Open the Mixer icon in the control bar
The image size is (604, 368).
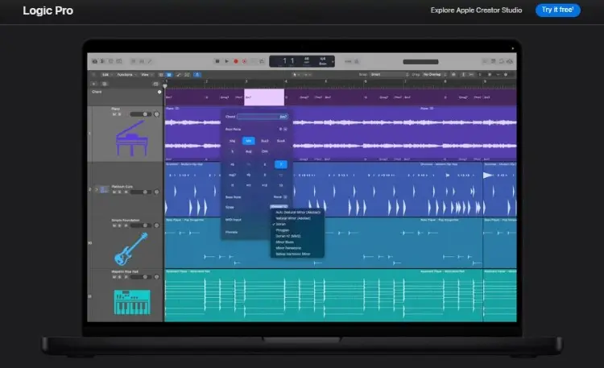[142, 61]
